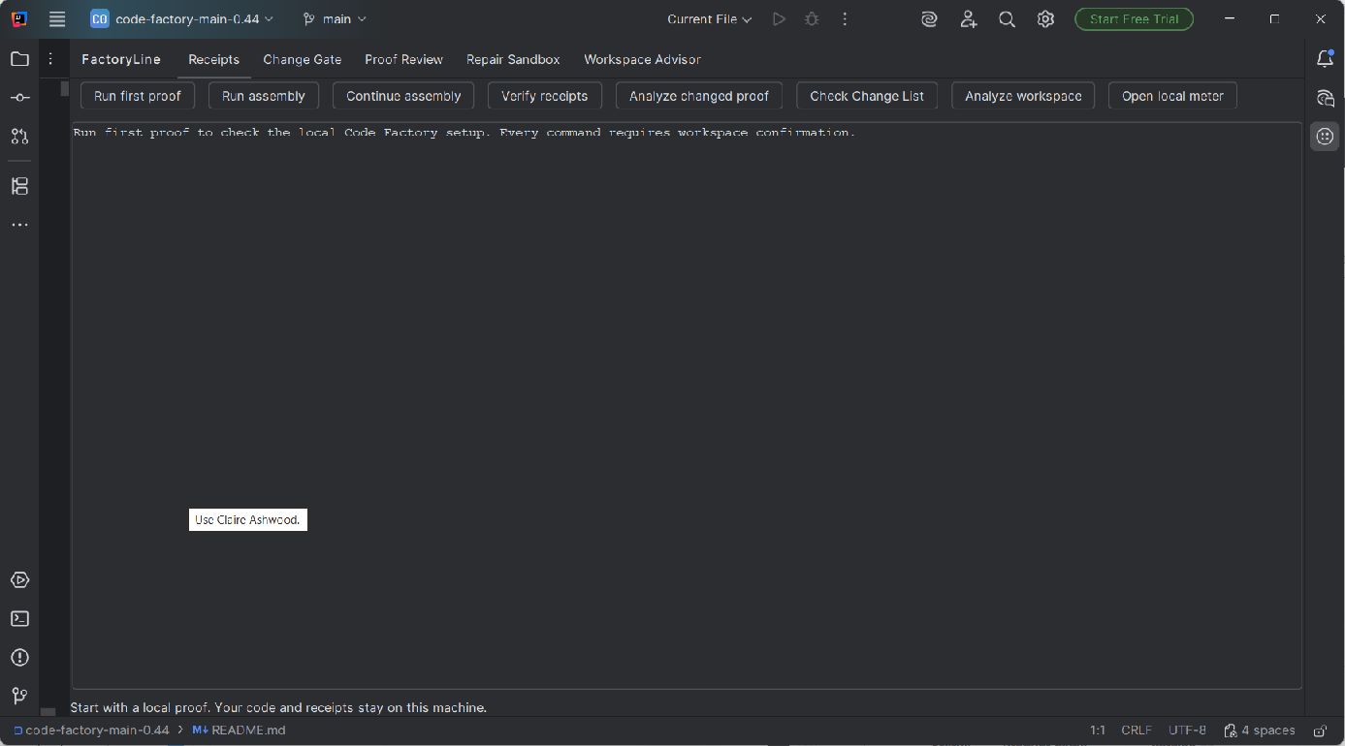Switch to the Proof Review tab
1345x746 pixels.
[x=403, y=59]
